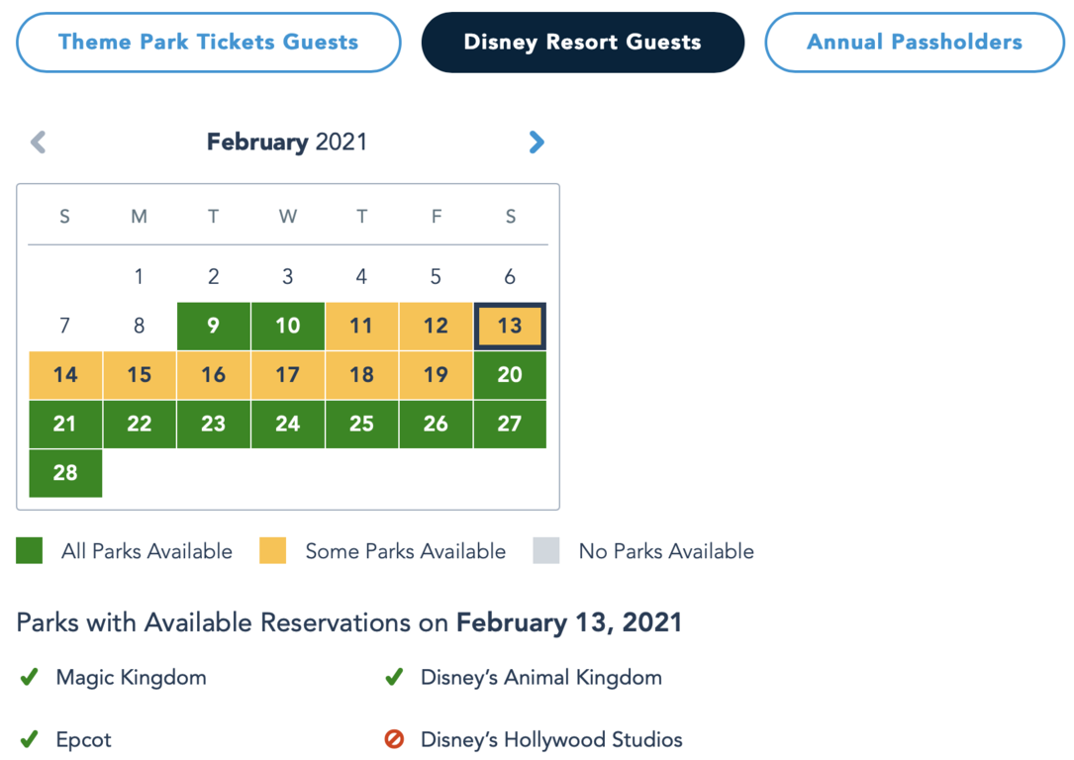Select February 9 on the calendar
1074x760 pixels.
point(213,327)
